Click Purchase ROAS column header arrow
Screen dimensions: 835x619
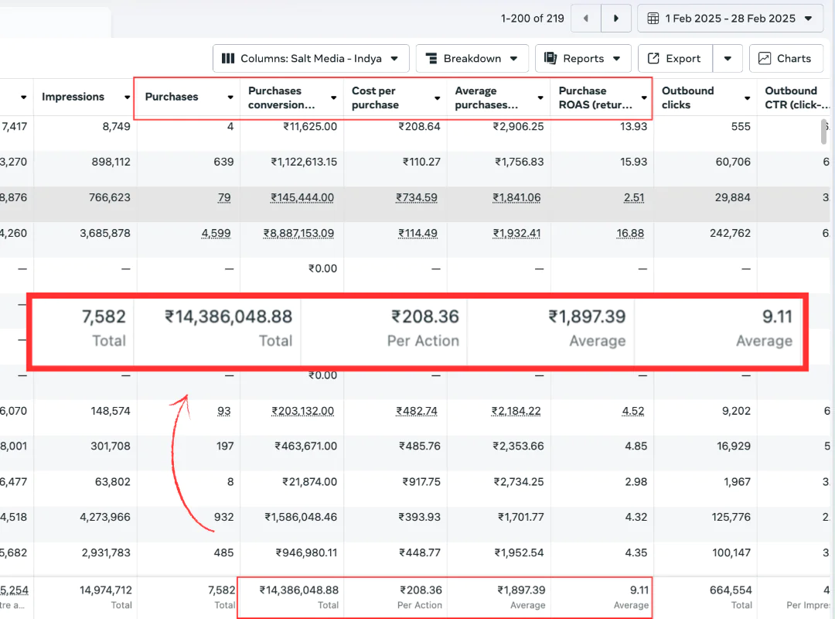pyautogui.click(x=644, y=97)
